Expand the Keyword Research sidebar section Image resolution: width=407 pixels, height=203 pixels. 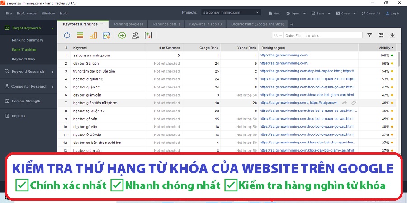point(28,72)
